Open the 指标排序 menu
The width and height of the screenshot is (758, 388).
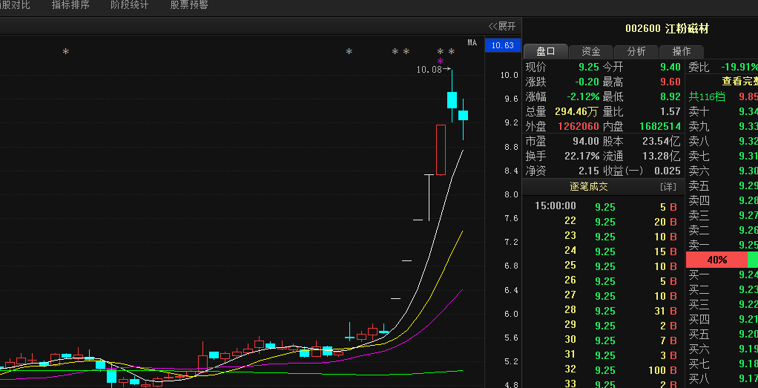[70, 5]
